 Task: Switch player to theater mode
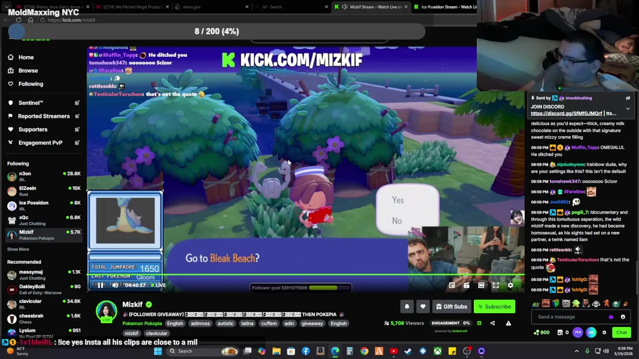pos(481,286)
